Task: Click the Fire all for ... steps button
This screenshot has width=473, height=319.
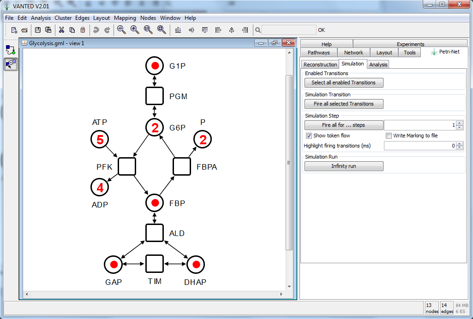Action: pos(344,125)
